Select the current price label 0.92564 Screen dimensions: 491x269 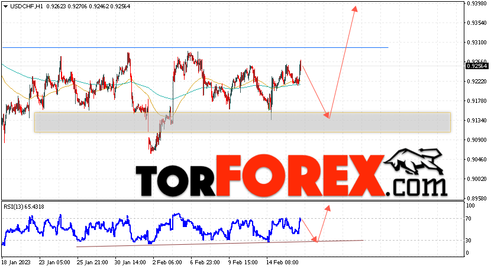coord(477,66)
